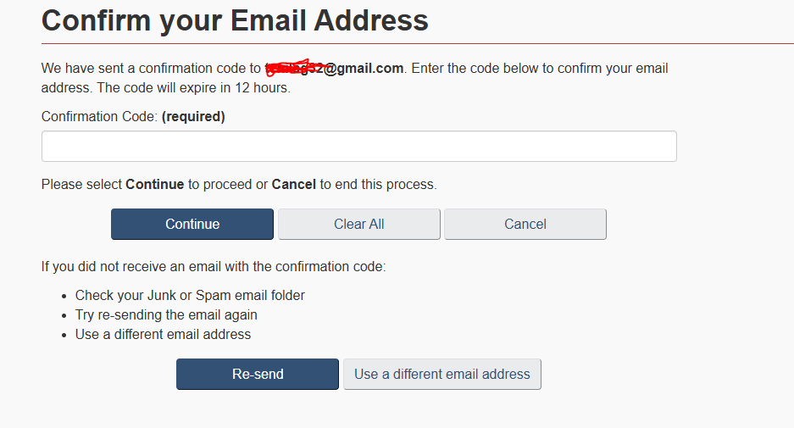Click the 'Confirmation Code:' field label

pos(99,117)
